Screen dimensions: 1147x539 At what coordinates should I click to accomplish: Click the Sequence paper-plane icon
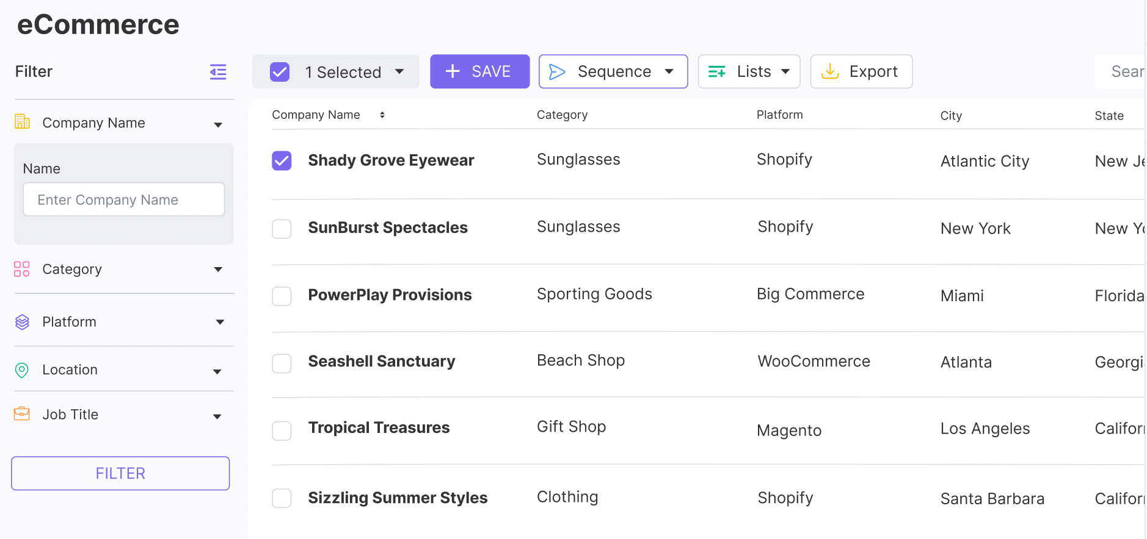coord(556,72)
